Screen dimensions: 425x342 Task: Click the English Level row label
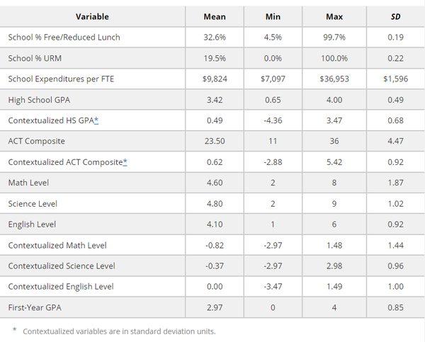click(x=32, y=224)
